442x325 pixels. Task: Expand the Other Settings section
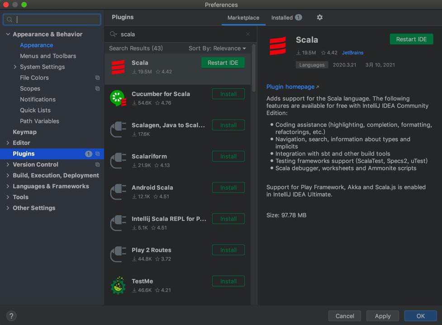(x=8, y=208)
